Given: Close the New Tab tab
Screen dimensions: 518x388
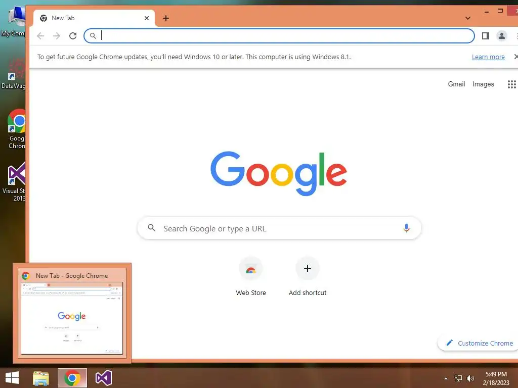Looking at the screenshot, I should (x=147, y=18).
